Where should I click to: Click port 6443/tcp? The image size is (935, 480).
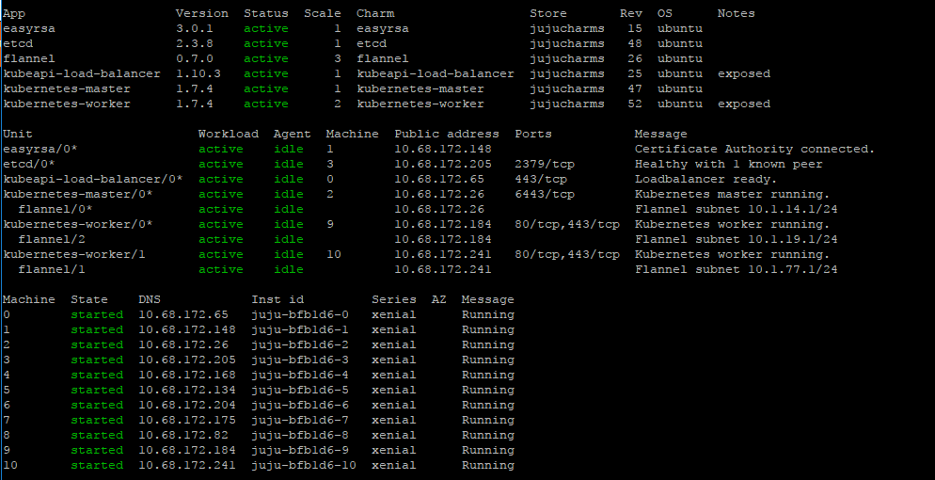545,194
